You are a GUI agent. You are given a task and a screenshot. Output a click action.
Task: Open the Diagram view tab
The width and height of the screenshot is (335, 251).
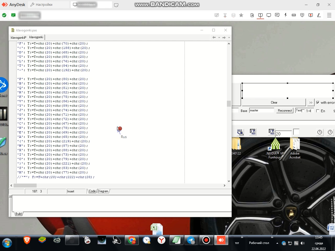click(103, 191)
